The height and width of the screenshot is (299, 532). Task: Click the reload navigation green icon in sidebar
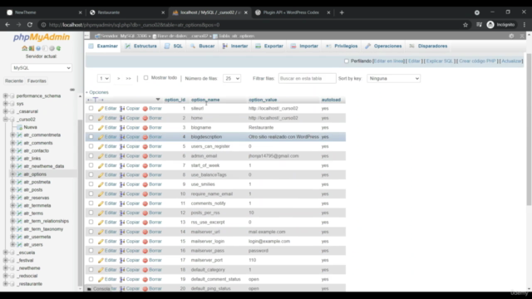click(x=59, y=48)
